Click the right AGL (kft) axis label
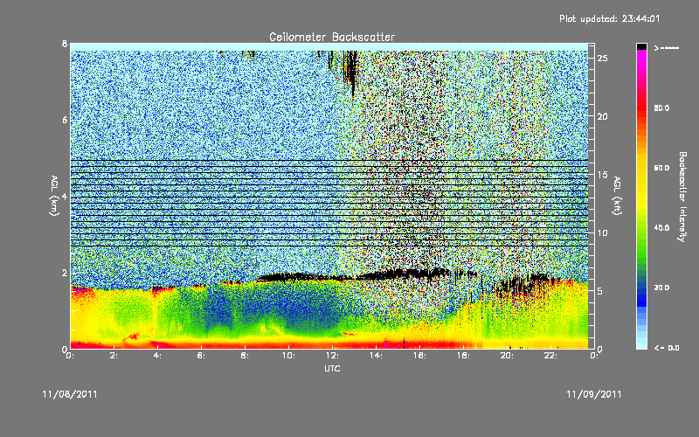 click(617, 196)
